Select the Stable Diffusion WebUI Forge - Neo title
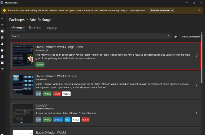 tap(59, 47)
